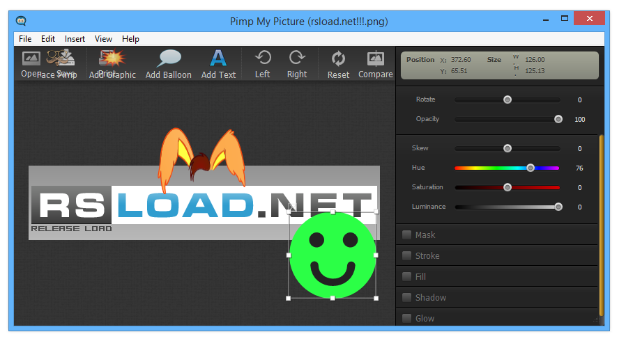The width and height of the screenshot is (633, 341).
Task: Click the Opacity value 100
Action: (x=580, y=119)
